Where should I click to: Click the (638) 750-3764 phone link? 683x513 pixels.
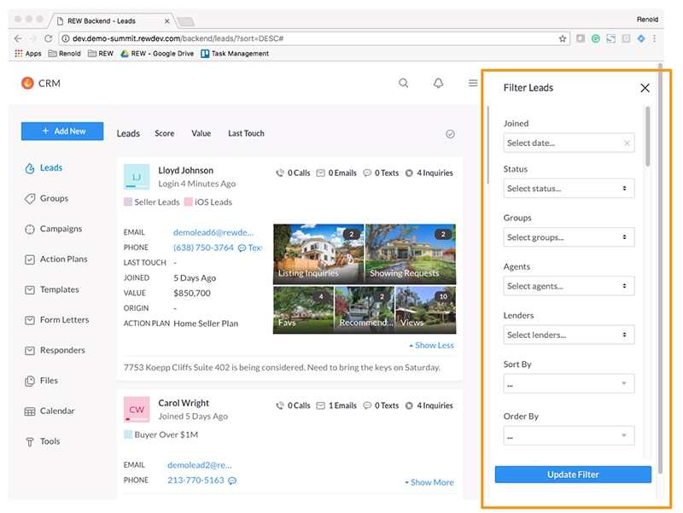pyautogui.click(x=203, y=248)
